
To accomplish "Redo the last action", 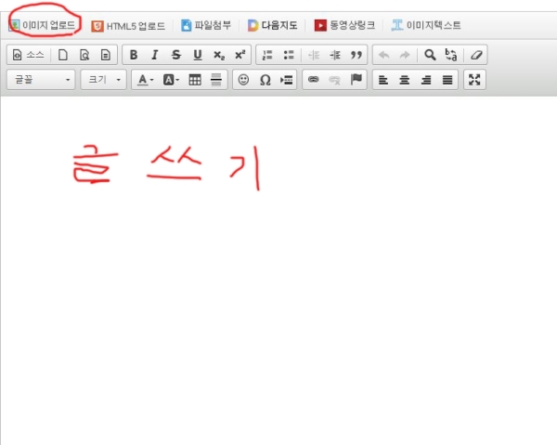I will (405, 55).
